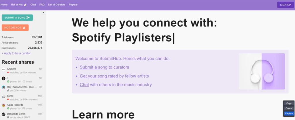The image size is (295, 120).
Task: Click the SUBMIT A SONG button
Action: click(x=17, y=17)
